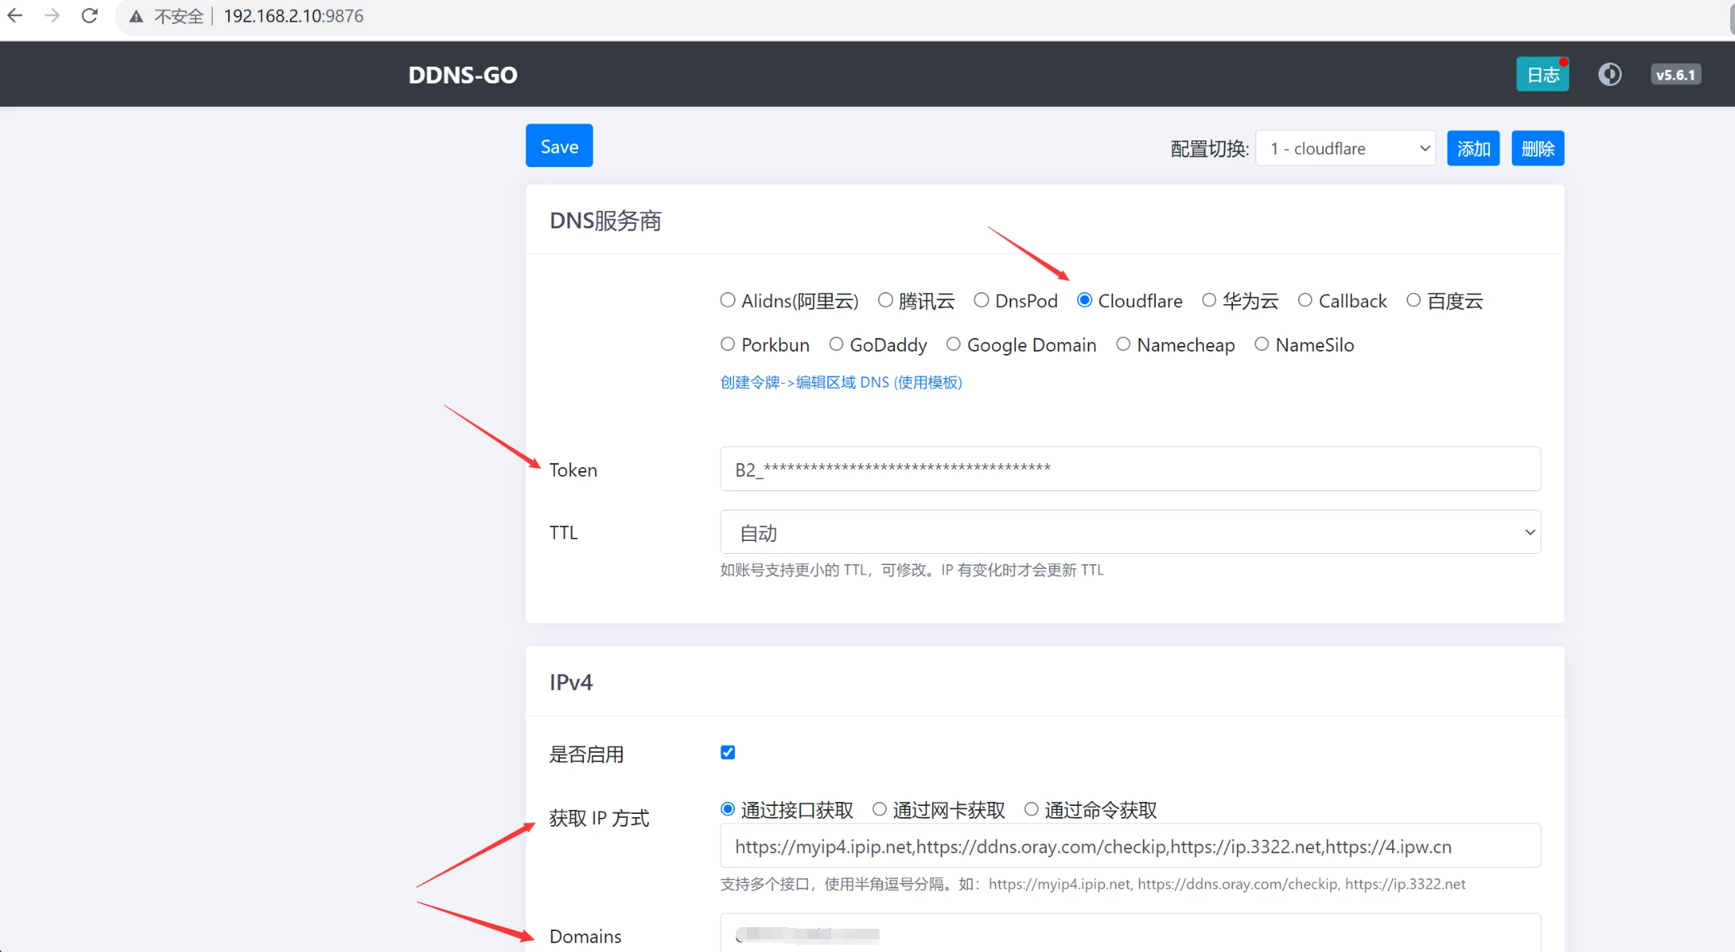The height and width of the screenshot is (952, 1735).
Task: Select Callback provider
Action: (x=1305, y=300)
